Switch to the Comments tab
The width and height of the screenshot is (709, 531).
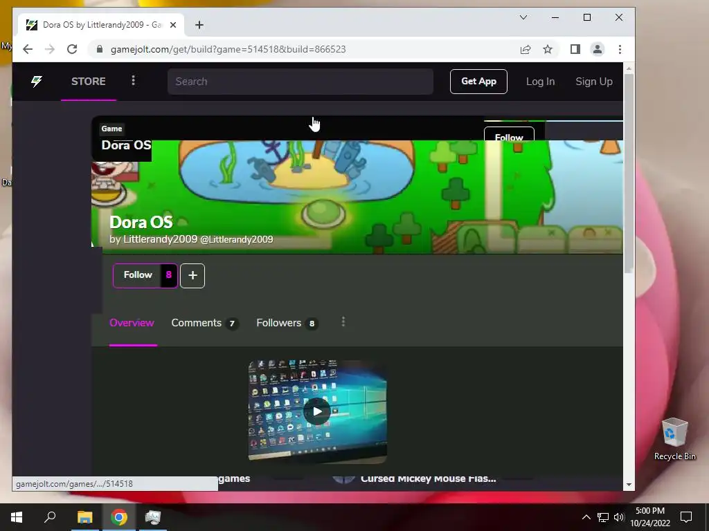point(205,324)
